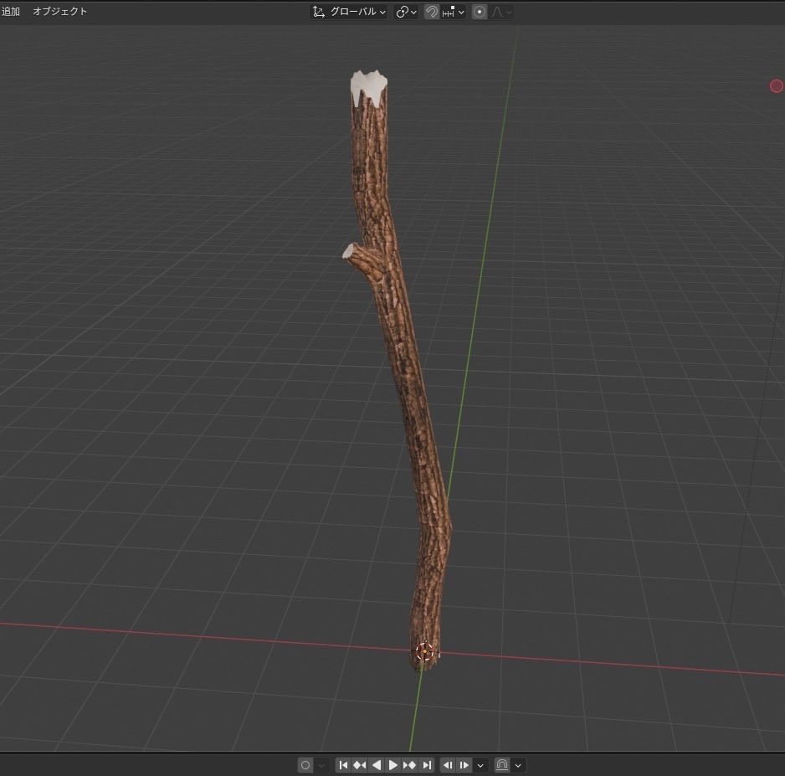Open the proportional editing falloff dropdown
785x776 pixels.
click(x=501, y=12)
